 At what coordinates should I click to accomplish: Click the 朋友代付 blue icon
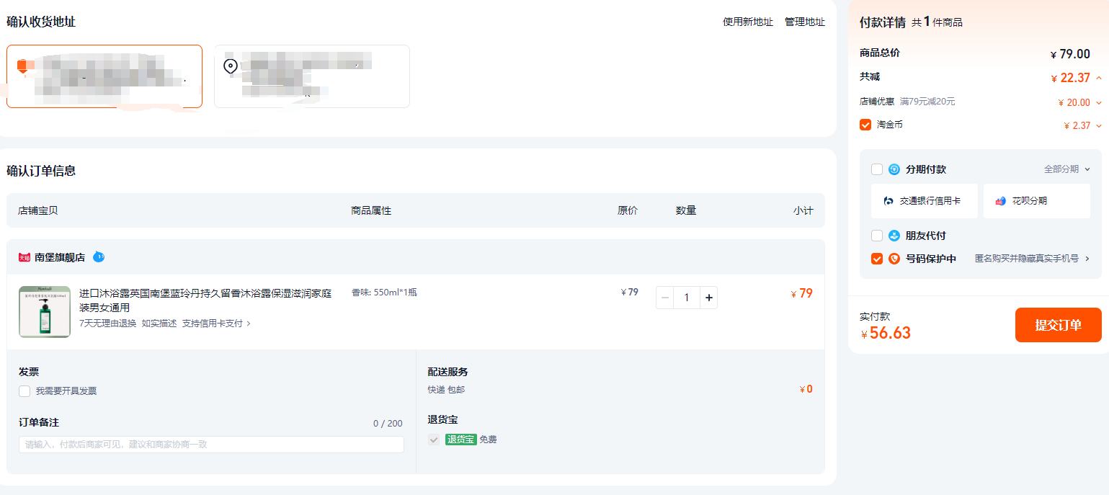(894, 236)
